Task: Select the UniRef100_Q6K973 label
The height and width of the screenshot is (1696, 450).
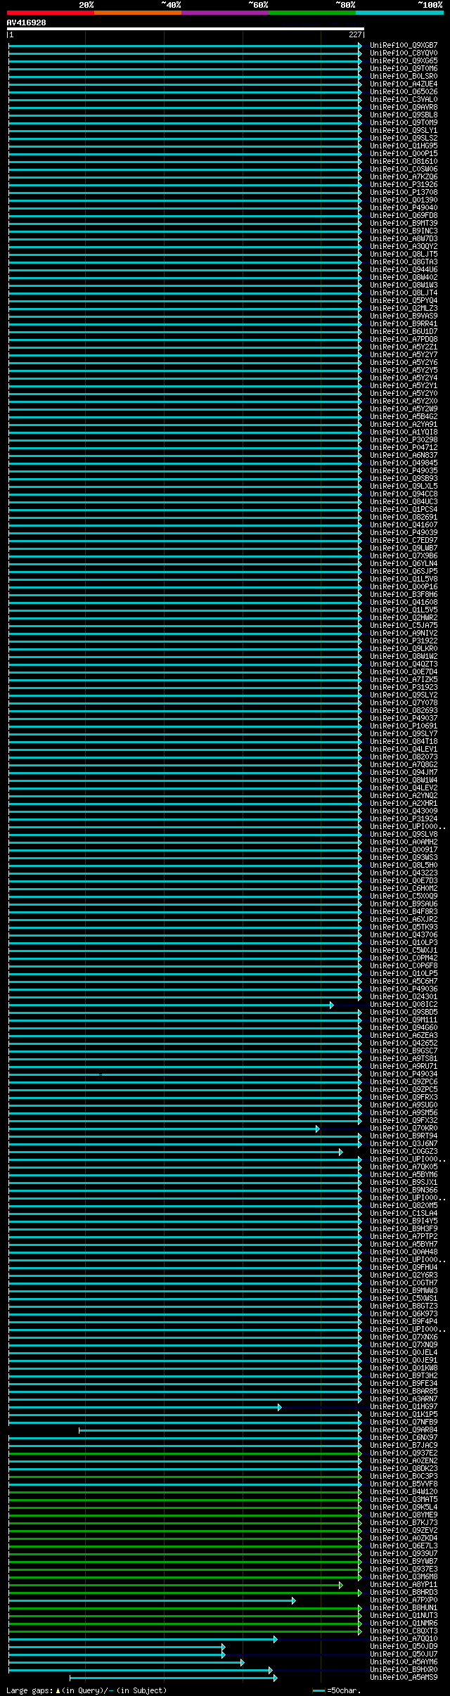Action: [x=404, y=1314]
